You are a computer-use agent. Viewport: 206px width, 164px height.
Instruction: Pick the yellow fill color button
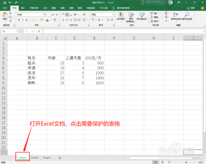(x=42, y=20)
